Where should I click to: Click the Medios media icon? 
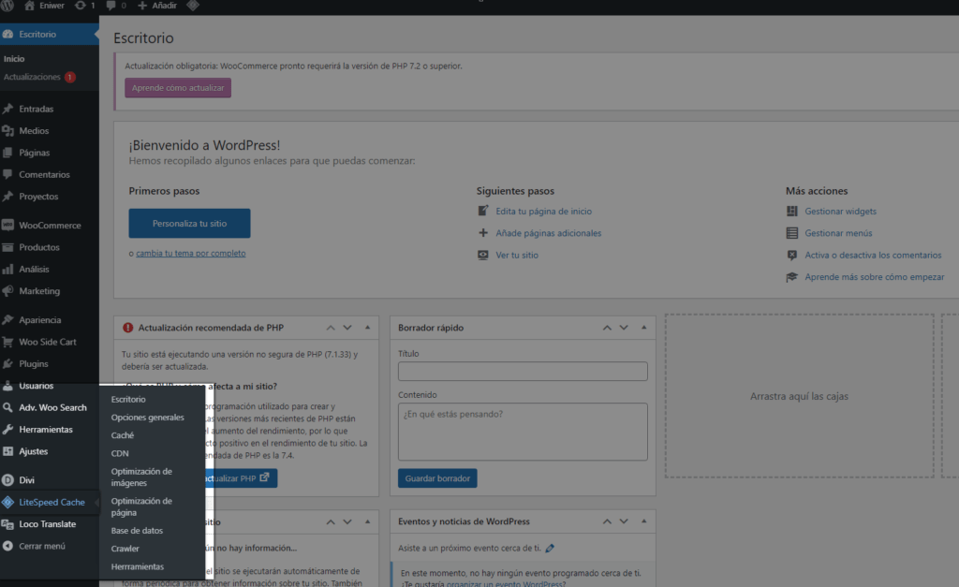click(7, 131)
